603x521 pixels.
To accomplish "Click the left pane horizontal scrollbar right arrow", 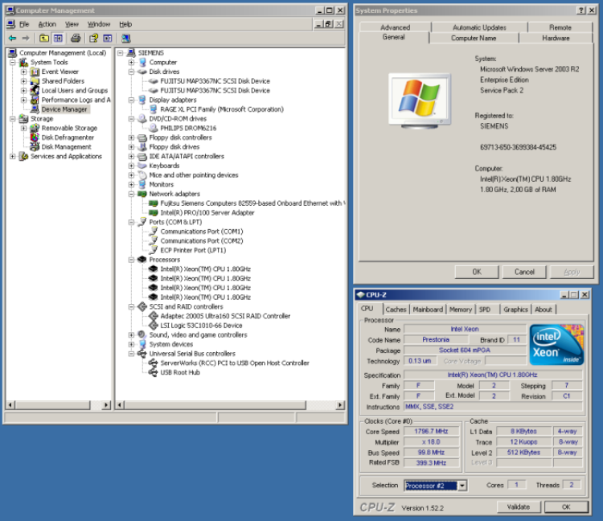I will click(106, 404).
